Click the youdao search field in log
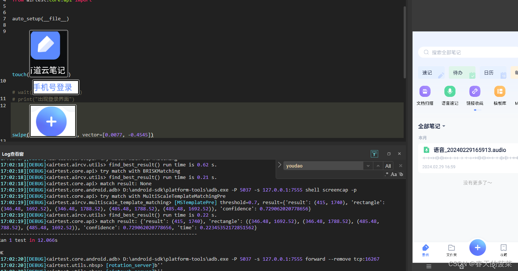Image resolution: width=518 pixels, height=271 pixels. [323, 166]
